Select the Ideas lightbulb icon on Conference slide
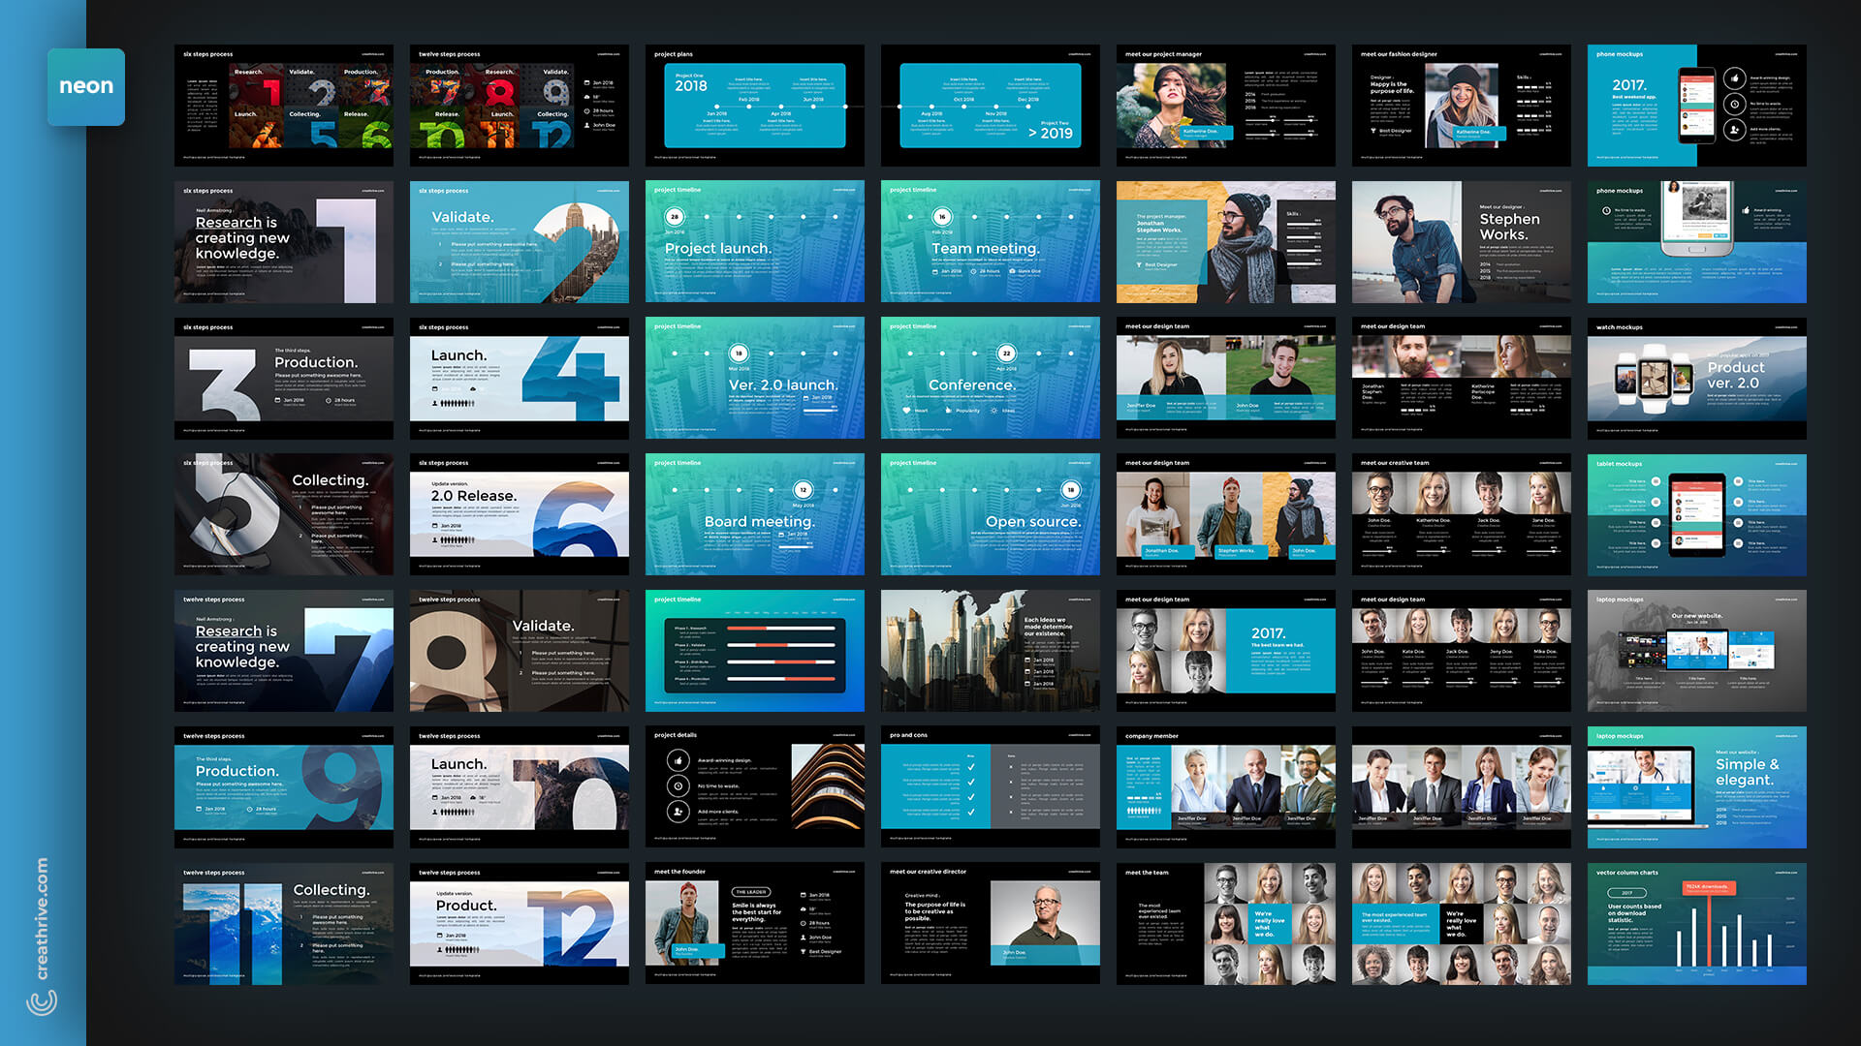The image size is (1861, 1046). pos(994,411)
